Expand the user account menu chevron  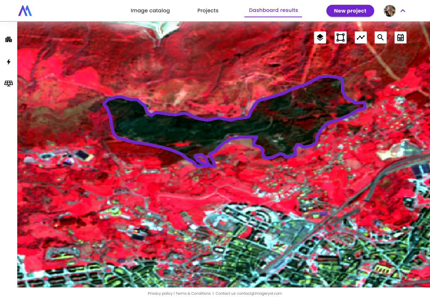coord(403,11)
